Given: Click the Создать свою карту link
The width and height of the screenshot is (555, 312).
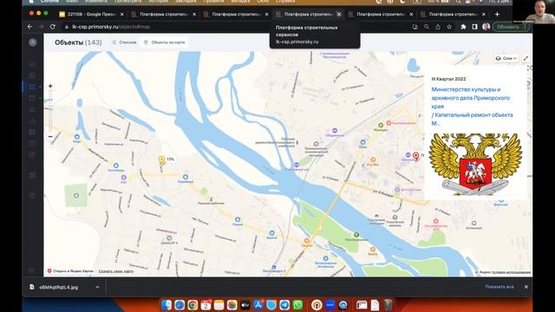Looking at the screenshot, I should 116,271.
